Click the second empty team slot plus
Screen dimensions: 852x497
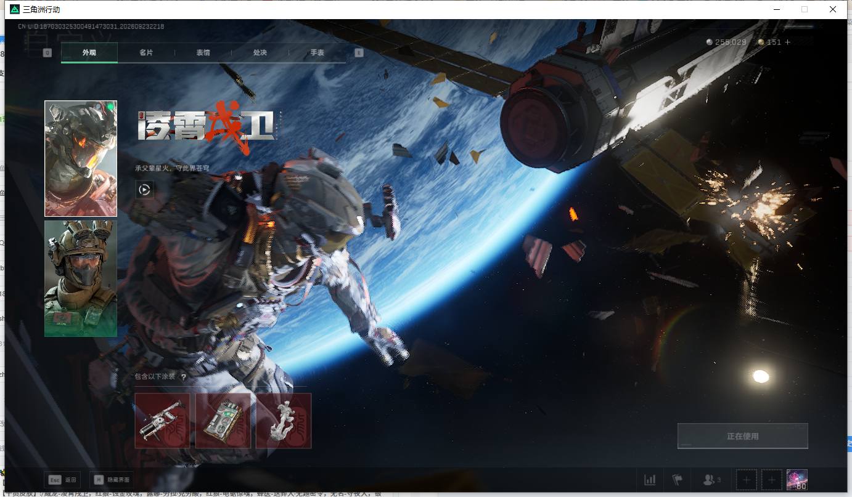tap(771, 479)
